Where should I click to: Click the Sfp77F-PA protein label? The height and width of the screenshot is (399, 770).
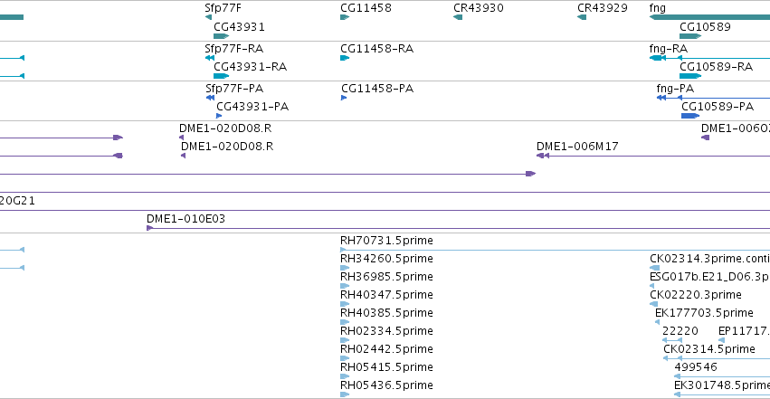pos(234,89)
